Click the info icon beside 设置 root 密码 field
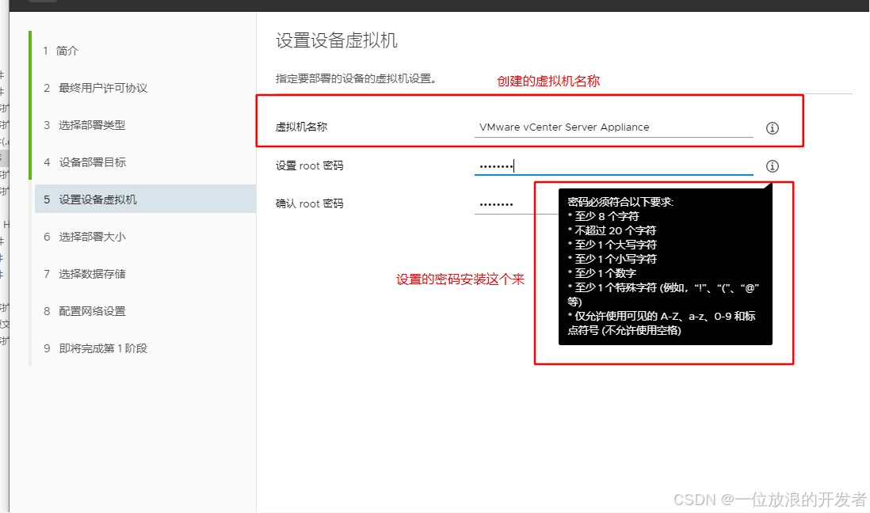Image resolution: width=870 pixels, height=513 pixels. (773, 166)
